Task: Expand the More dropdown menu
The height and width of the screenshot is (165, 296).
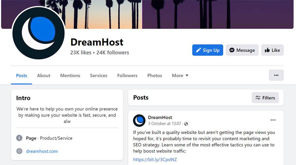Action: 180,75
